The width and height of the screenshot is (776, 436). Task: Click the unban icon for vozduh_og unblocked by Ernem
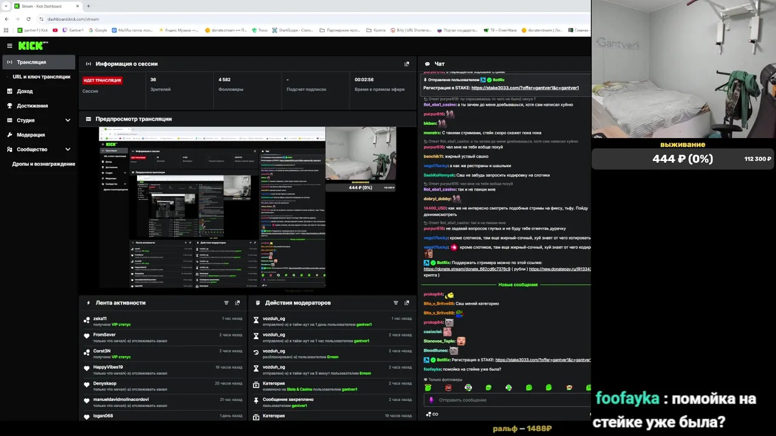(x=256, y=353)
